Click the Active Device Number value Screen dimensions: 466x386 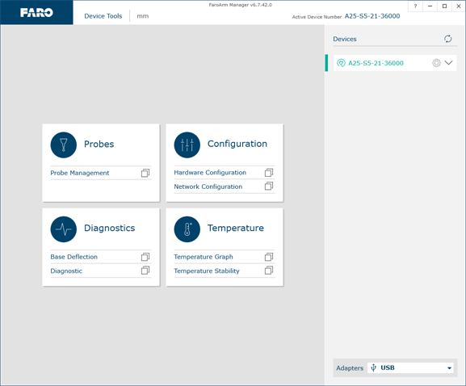point(372,16)
